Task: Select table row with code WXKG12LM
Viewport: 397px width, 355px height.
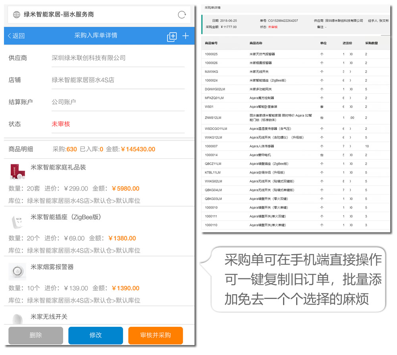Action: click(296, 137)
